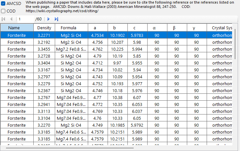Click c-value cell 6.05
Image resolution: width=240 pixels, height=151 pixels.
pyautogui.click(x=137, y=118)
